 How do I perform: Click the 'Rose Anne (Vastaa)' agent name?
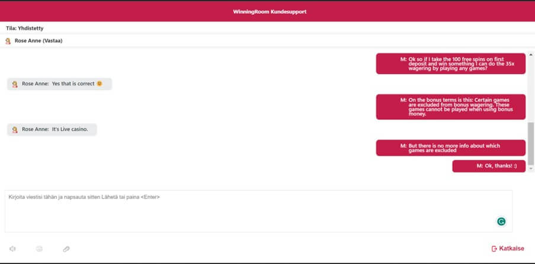click(x=39, y=41)
